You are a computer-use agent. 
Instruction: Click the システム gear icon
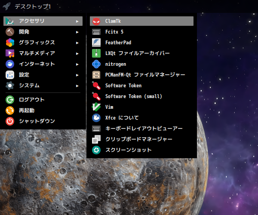[10, 86]
